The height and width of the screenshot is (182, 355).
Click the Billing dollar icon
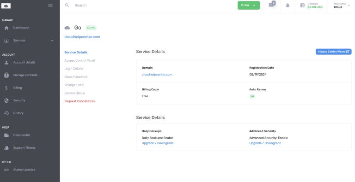[6, 88]
